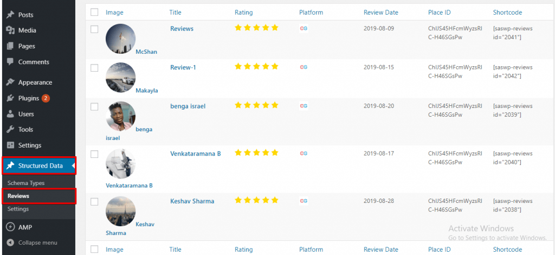Viewport: 555px width, 255px height.
Task: Click the Pages icon in sidebar
Action: click(x=10, y=46)
